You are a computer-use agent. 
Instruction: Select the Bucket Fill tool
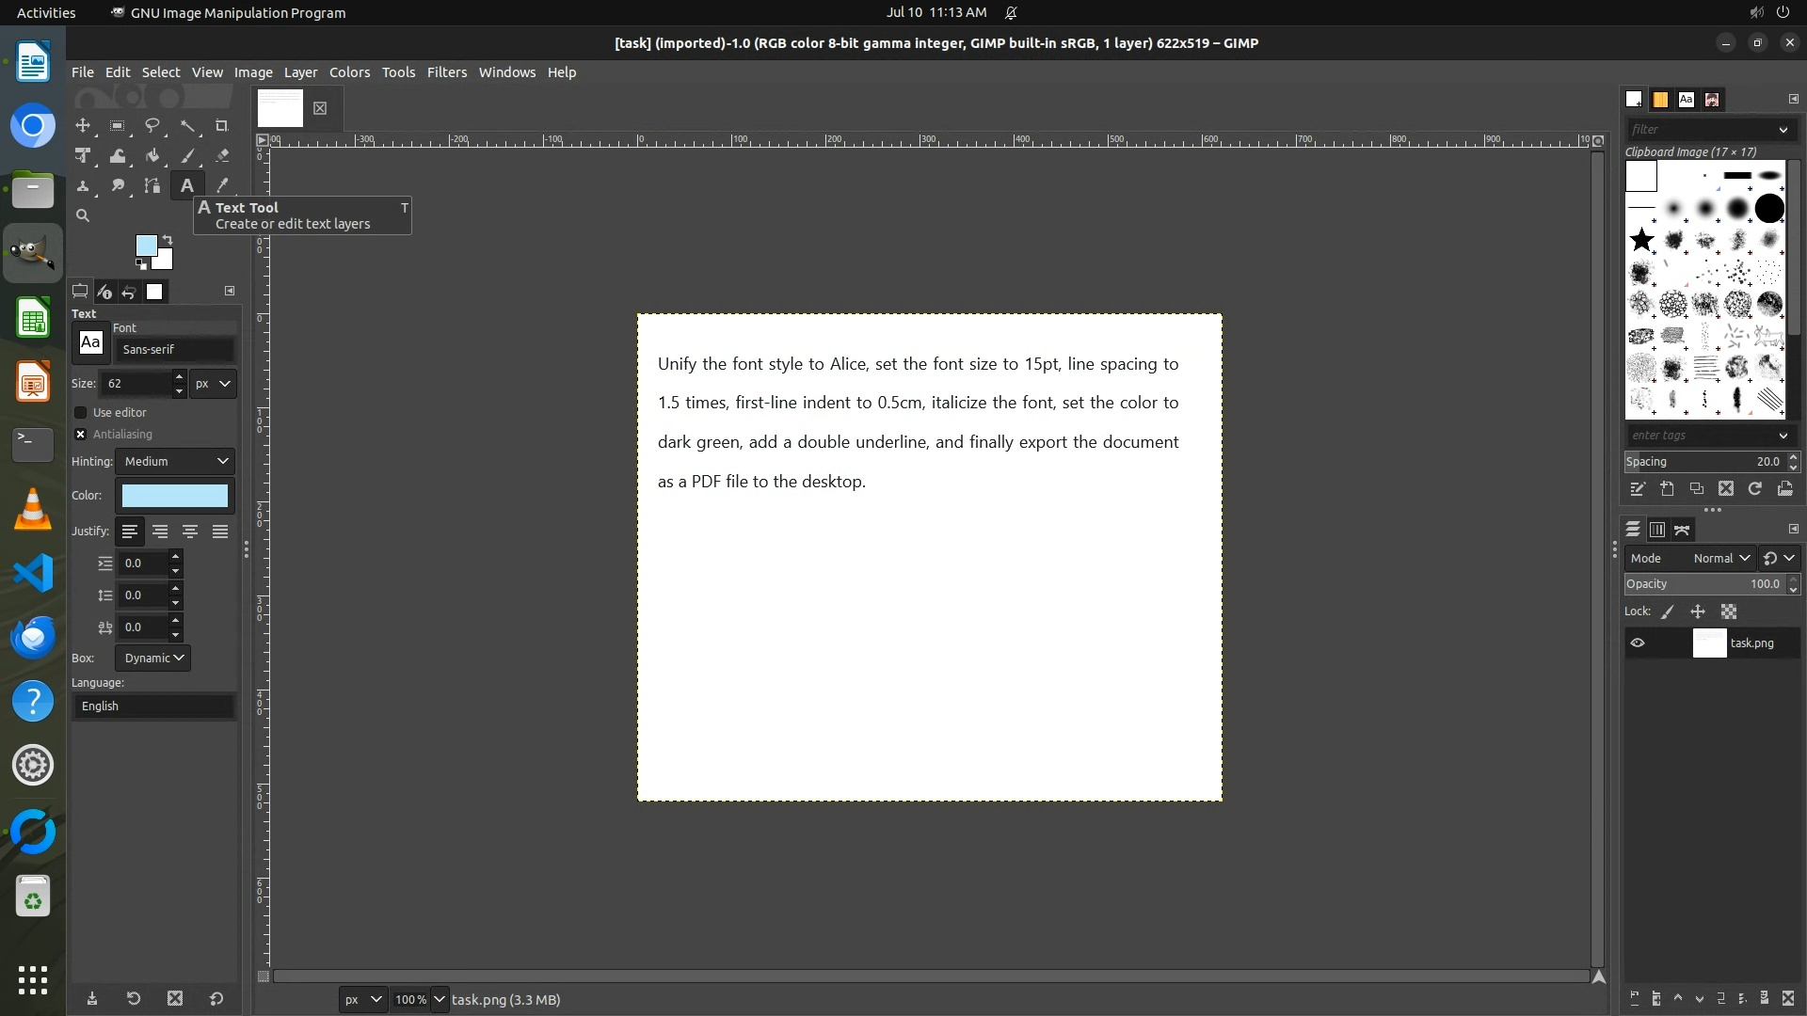point(152,156)
